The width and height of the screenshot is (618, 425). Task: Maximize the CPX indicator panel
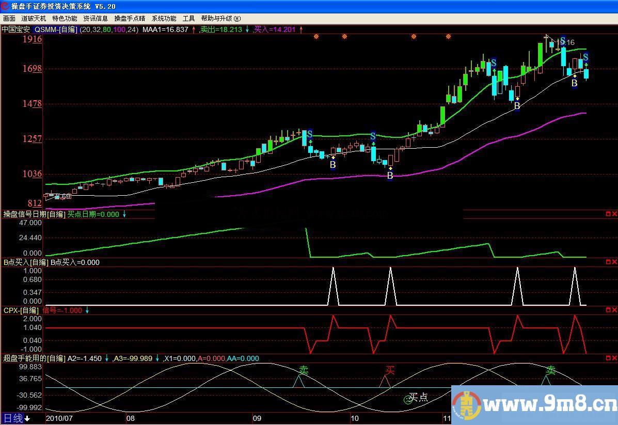tap(608, 310)
